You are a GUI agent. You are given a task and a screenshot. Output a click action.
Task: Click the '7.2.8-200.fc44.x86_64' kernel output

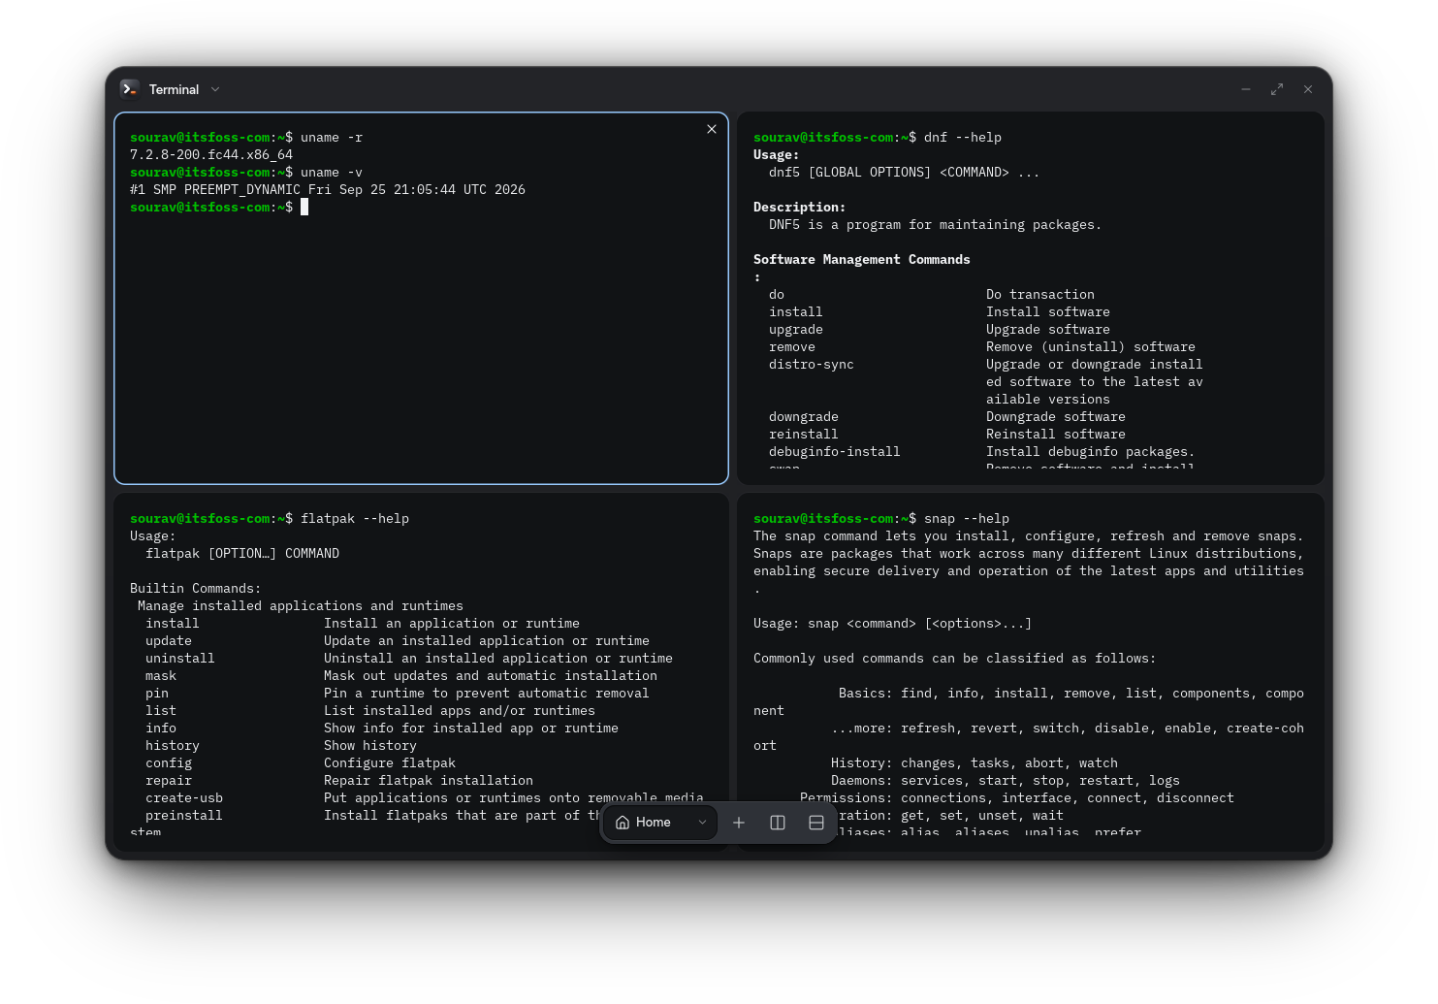(211, 155)
